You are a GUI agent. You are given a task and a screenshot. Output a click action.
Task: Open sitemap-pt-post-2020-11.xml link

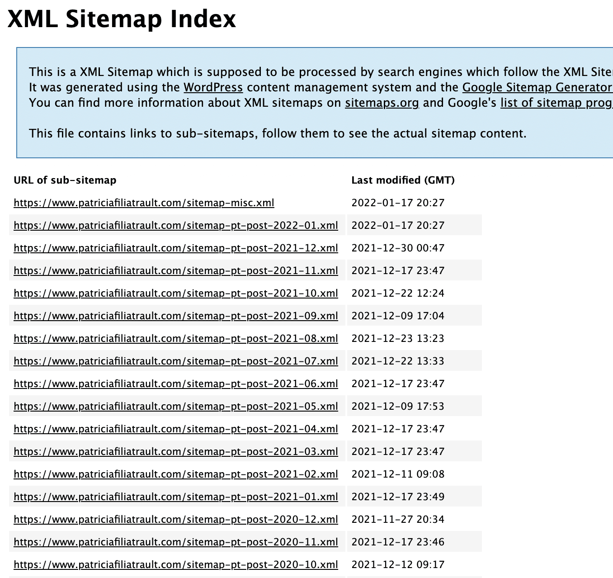tap(176, 542)
